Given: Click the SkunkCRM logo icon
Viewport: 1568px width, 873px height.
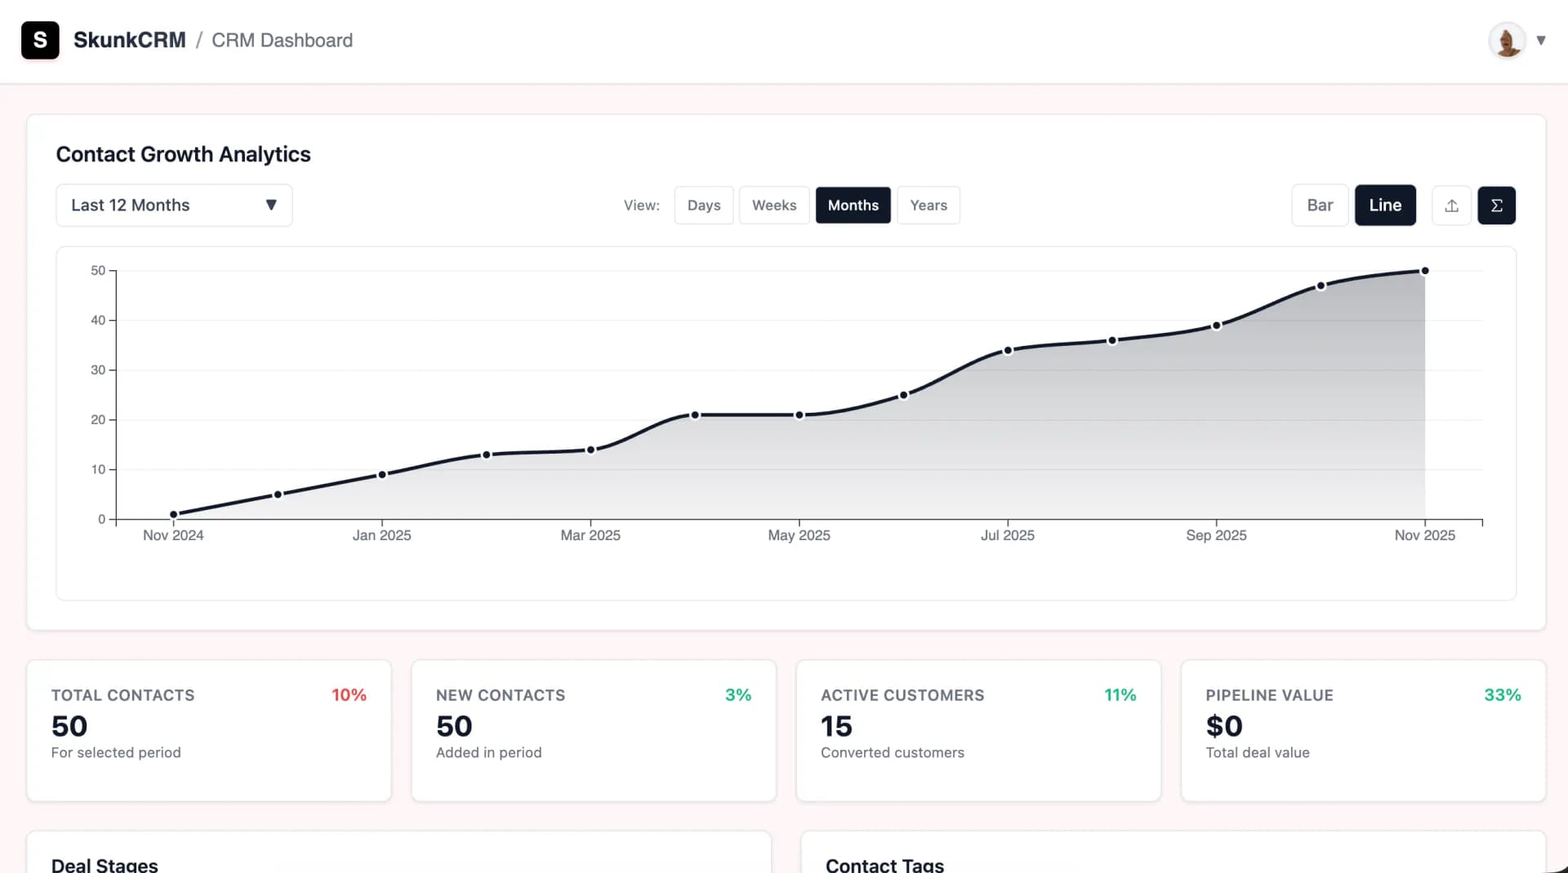Looking at the screenshot, I should 40,40.
